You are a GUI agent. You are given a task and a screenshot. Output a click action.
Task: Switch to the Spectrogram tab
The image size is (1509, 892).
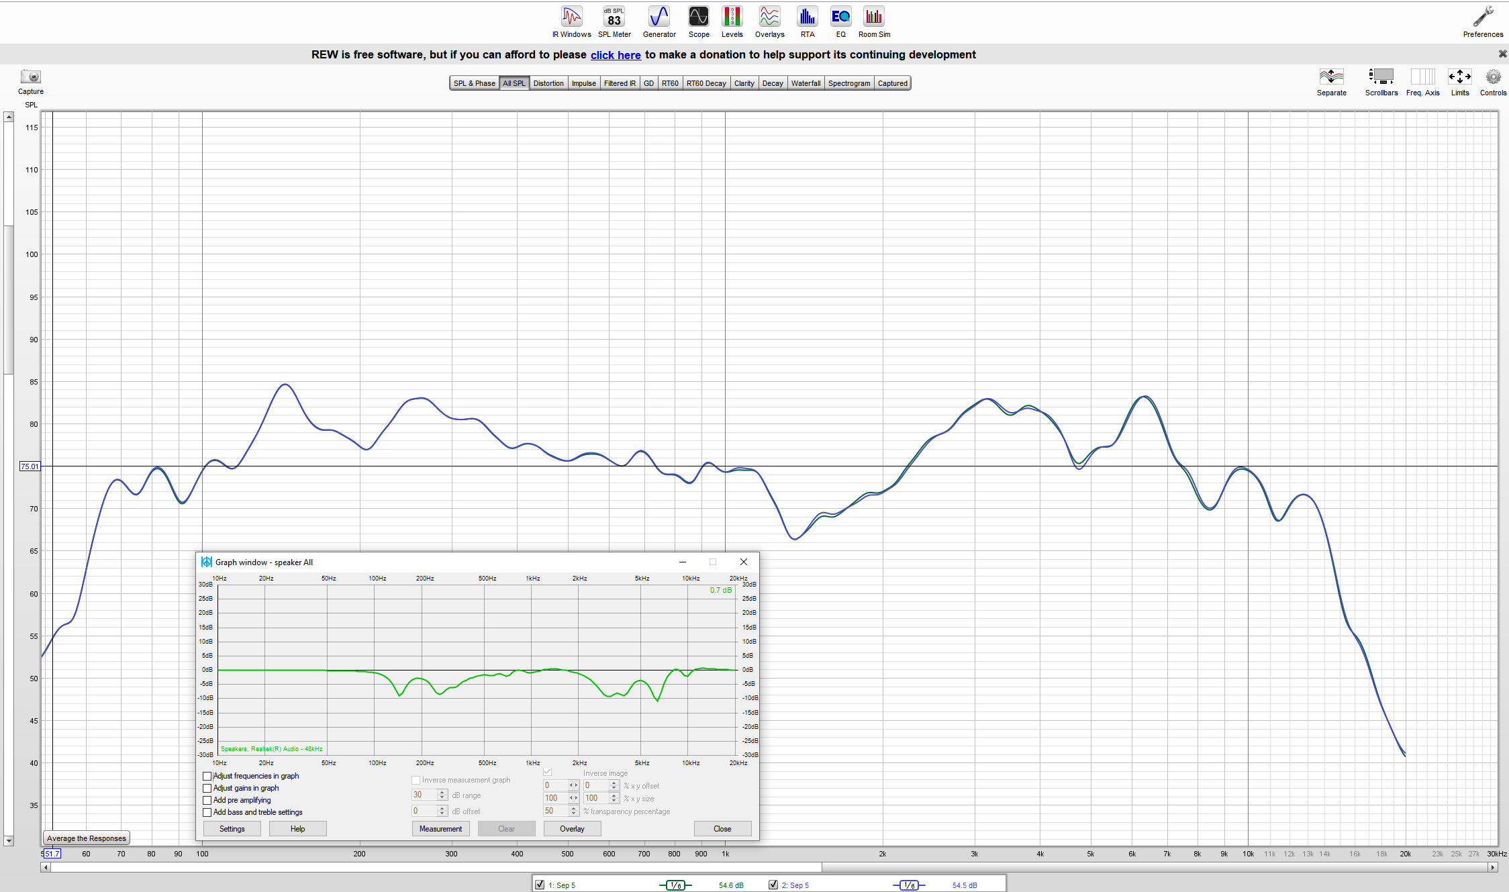point(848,83)
